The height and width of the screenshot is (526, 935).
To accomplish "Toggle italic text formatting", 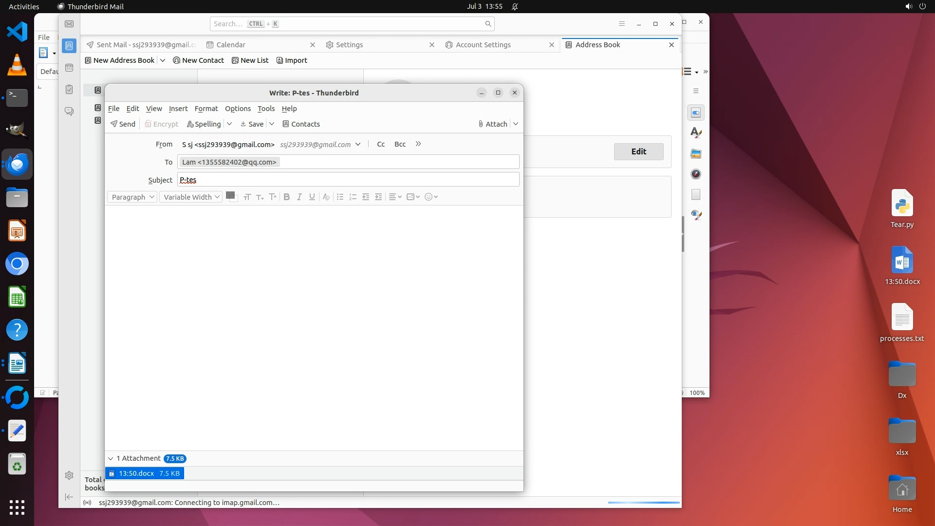I will pyautogui.click(x=299, y=197).
